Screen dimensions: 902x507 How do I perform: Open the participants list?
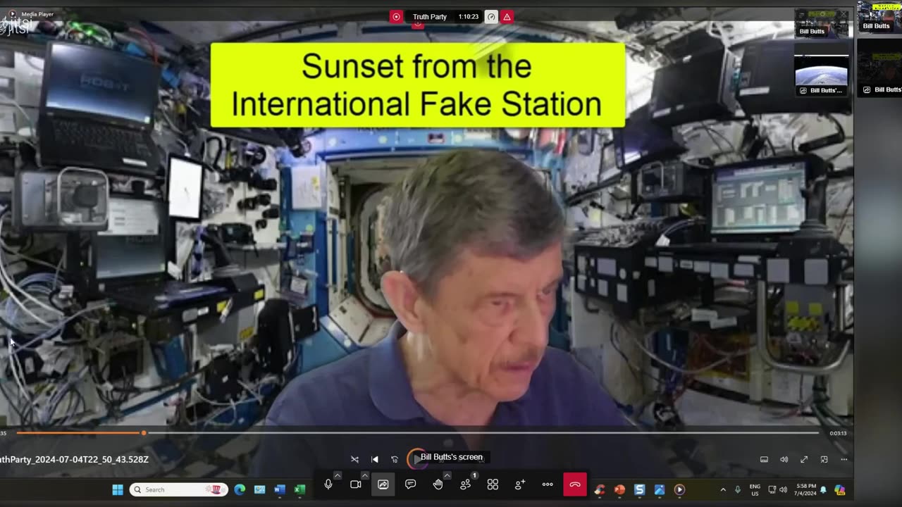click(x=465, y=484)
